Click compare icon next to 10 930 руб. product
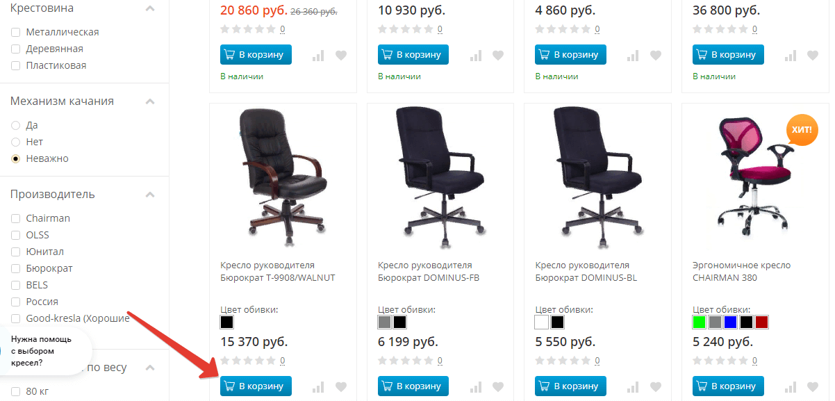Viewport: 835px width, 401px height. click(x=476, y=56)
